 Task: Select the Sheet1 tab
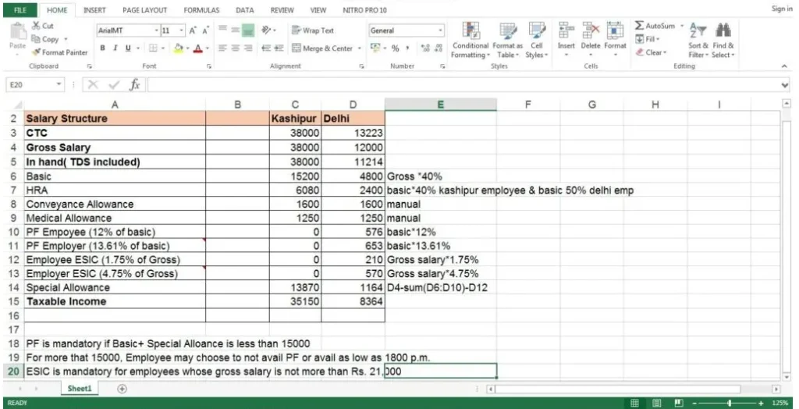point(80,389)
